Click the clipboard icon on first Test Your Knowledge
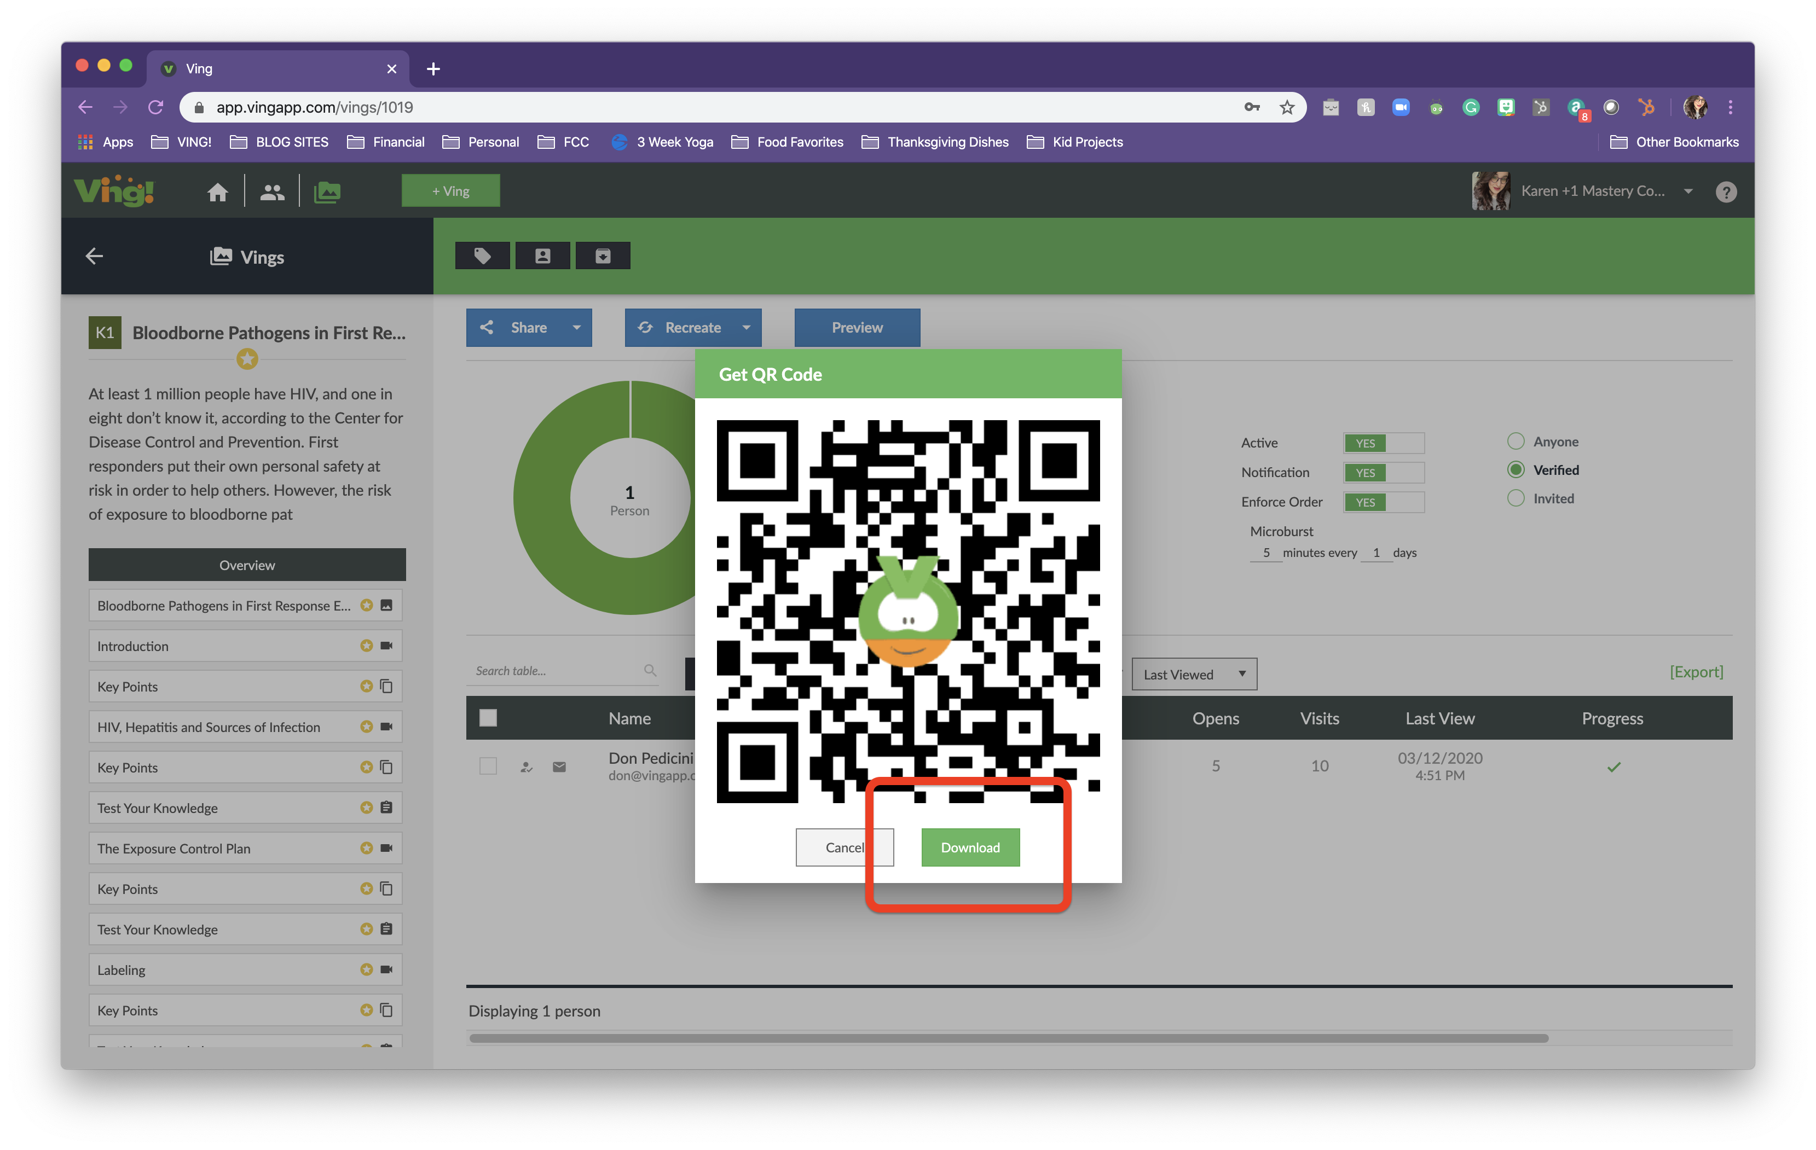Viewport: 1816px width, 1150px height. [386, 807]
